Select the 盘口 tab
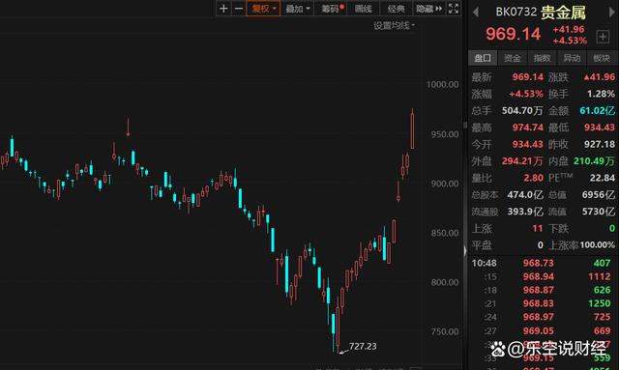619x370 pixels. [x=483, y=58]
